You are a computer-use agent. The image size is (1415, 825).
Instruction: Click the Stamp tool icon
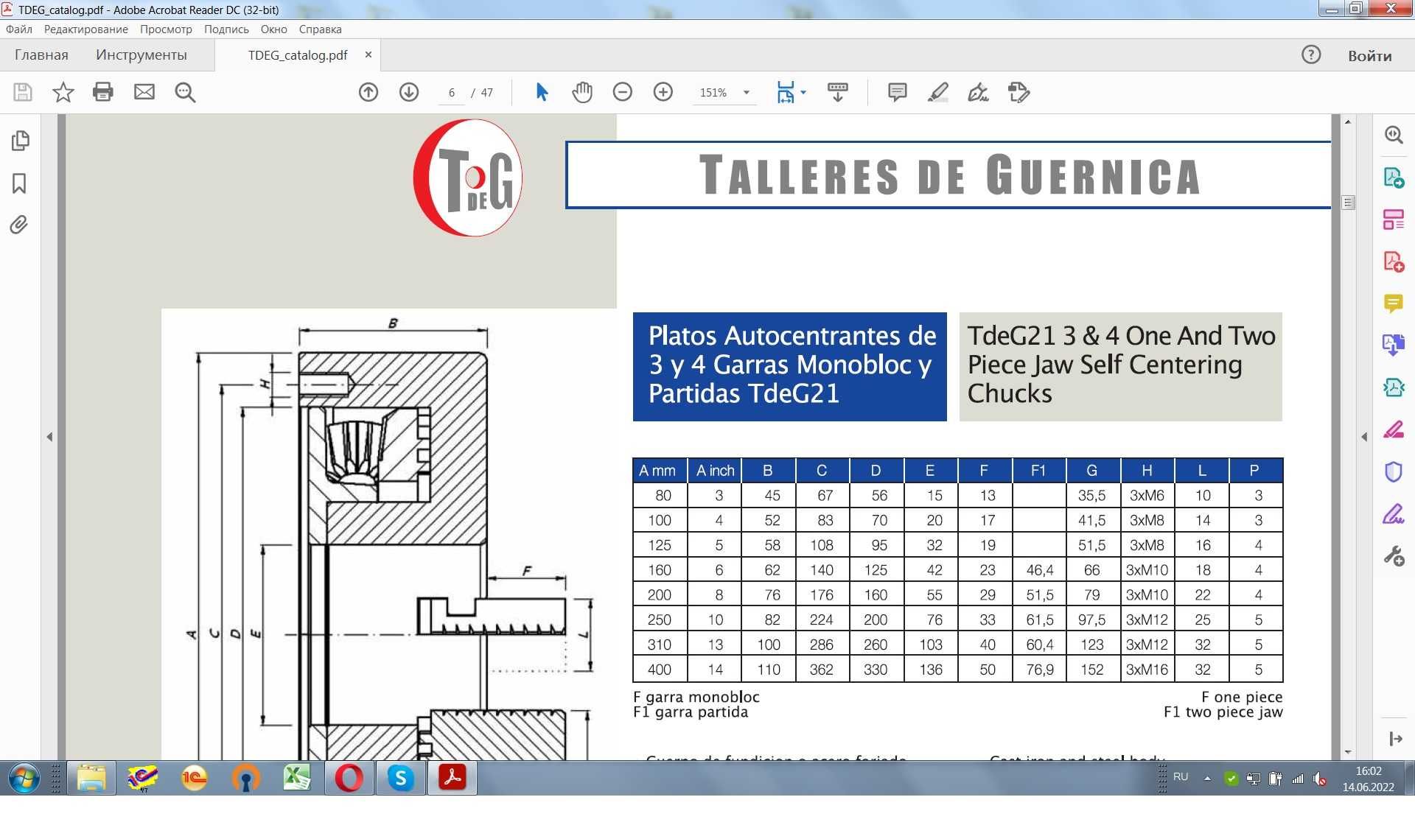click(1019, 92)
